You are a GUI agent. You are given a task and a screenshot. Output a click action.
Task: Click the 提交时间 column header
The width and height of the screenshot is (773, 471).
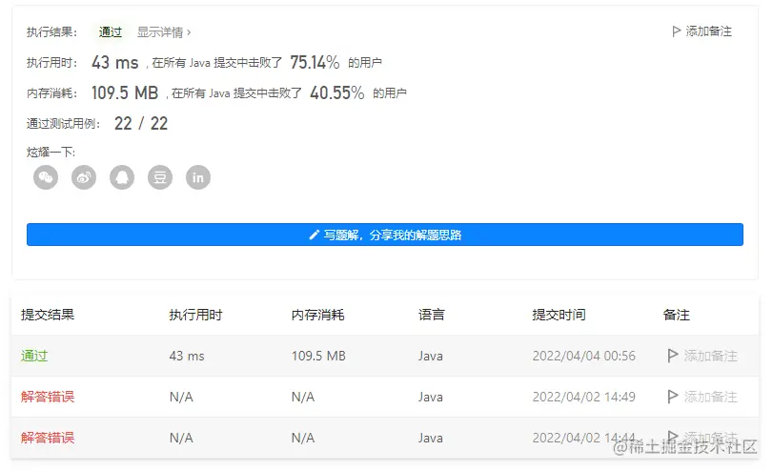pos(559,315)
